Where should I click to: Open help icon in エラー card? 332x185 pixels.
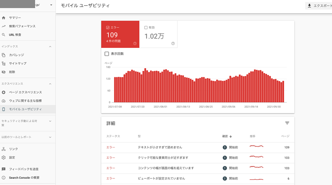pos(135,43)
